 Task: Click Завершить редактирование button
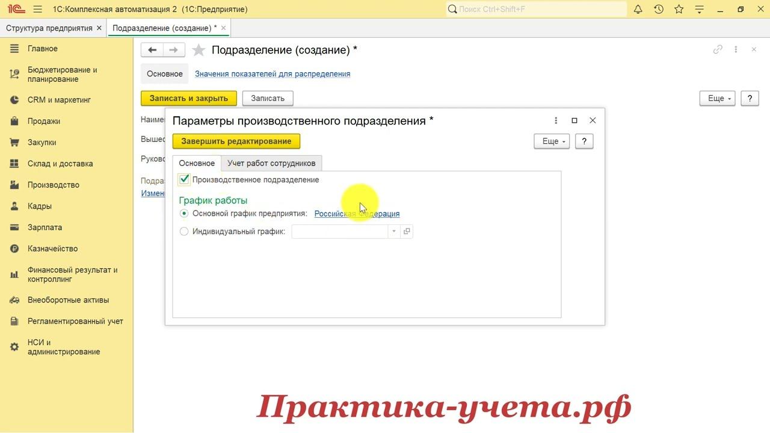pos(236,141)
